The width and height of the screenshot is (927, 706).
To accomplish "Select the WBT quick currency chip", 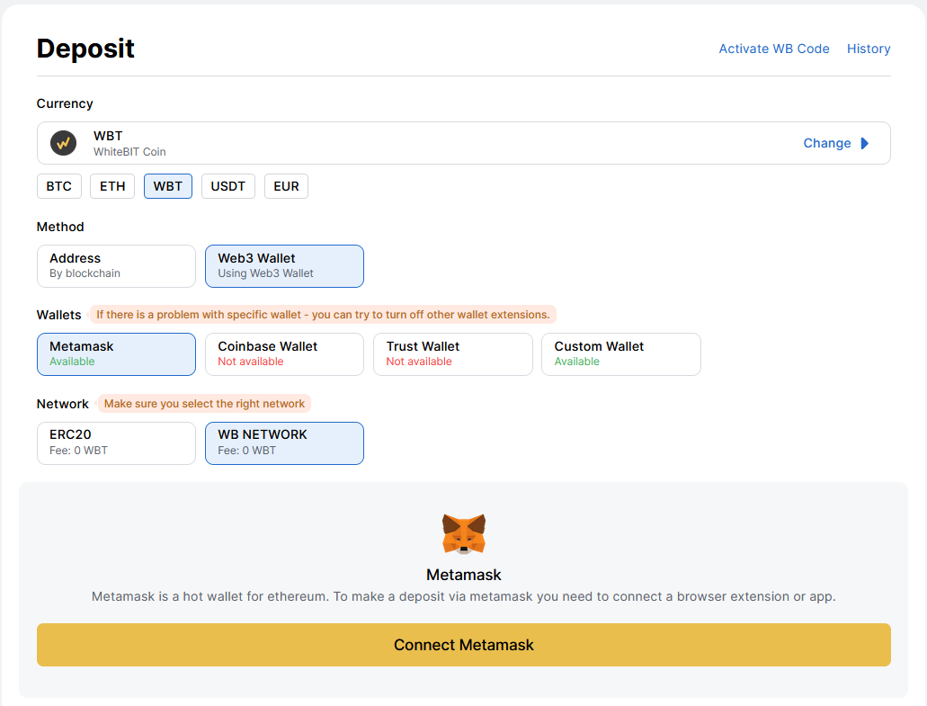I will 168,186.
